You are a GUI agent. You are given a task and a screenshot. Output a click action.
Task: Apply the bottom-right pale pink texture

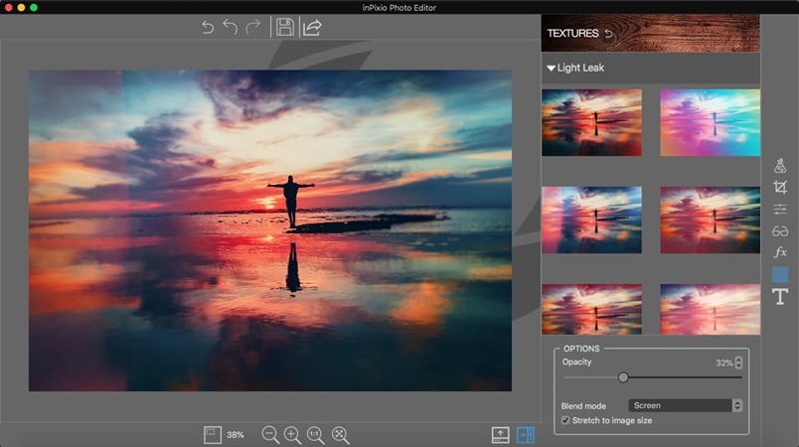[710, 309]
